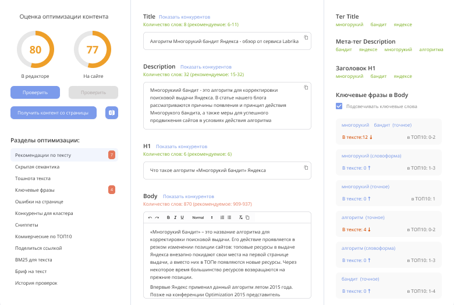Undo the last edit in Body editor
The width and height of the screenshot is (454, 305).
tap(150, 217)
